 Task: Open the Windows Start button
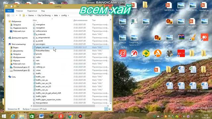(4, 116)
